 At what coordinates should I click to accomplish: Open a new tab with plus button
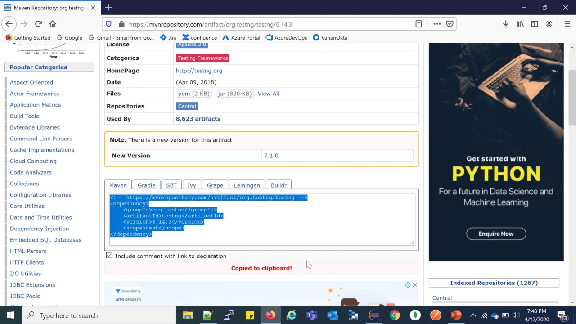[x=108, y=8]
